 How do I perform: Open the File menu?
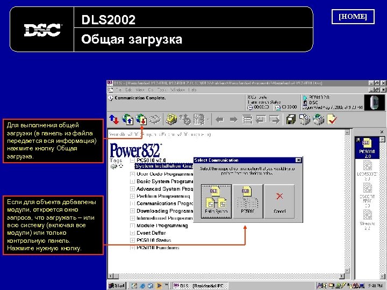tap(118, 90)
